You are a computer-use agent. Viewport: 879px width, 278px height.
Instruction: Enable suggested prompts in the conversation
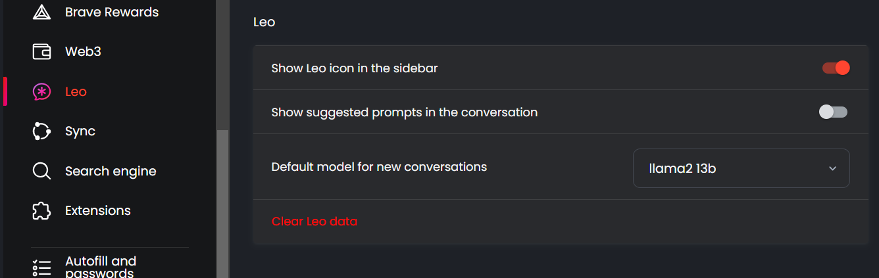[833, 112]
